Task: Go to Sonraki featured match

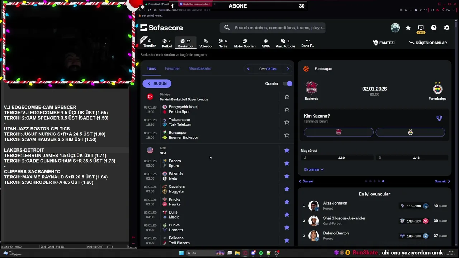Action: 442,181
